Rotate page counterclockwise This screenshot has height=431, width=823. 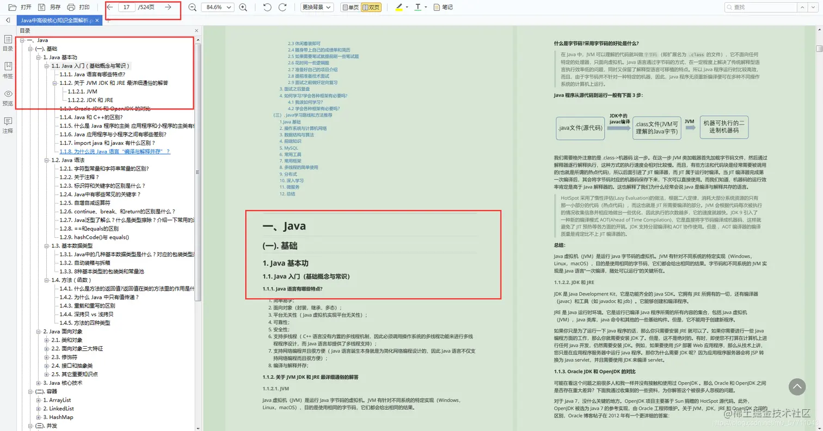(267, 7)
